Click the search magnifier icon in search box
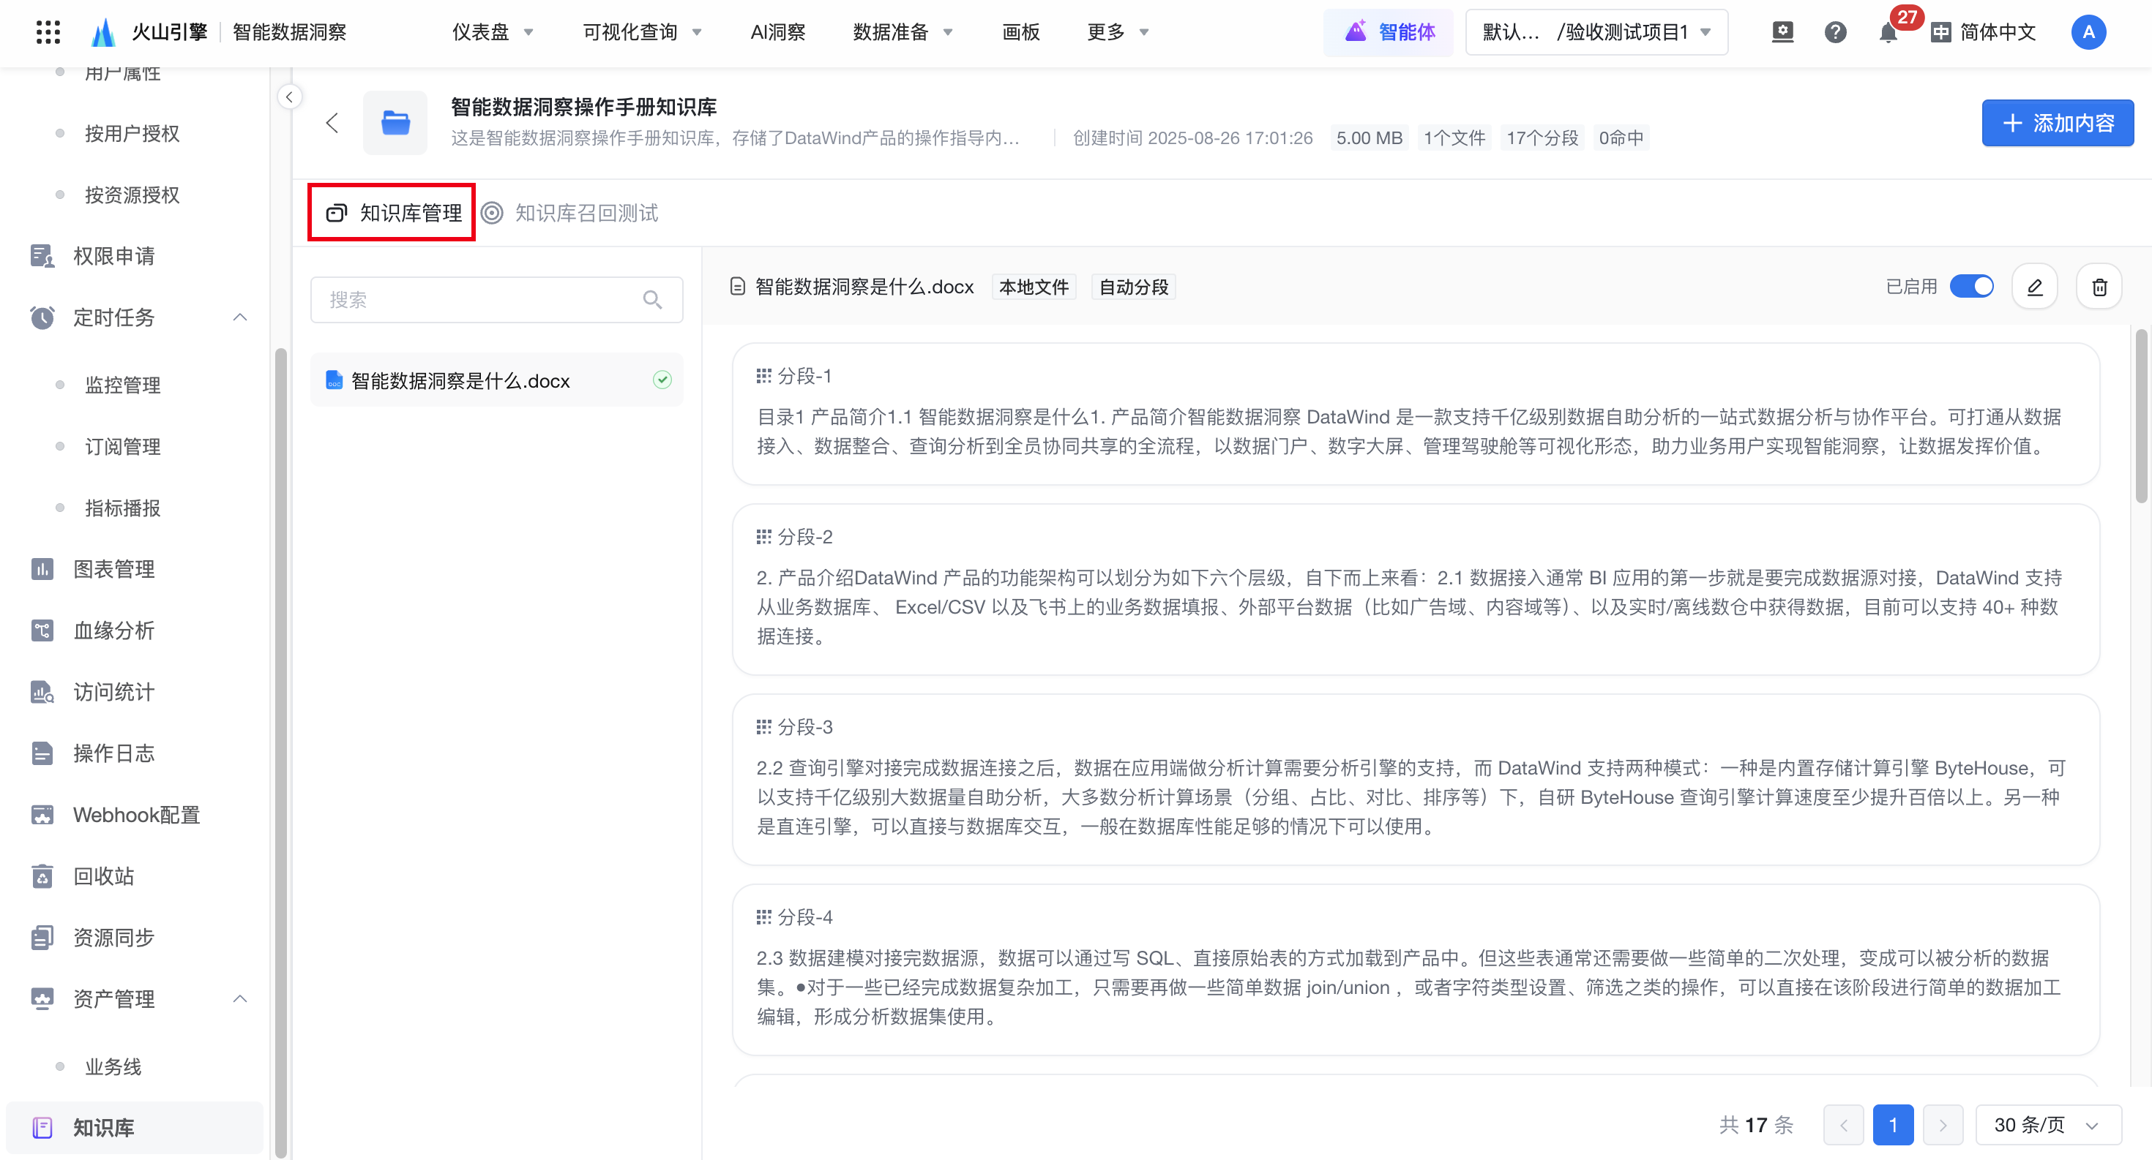 652,300
